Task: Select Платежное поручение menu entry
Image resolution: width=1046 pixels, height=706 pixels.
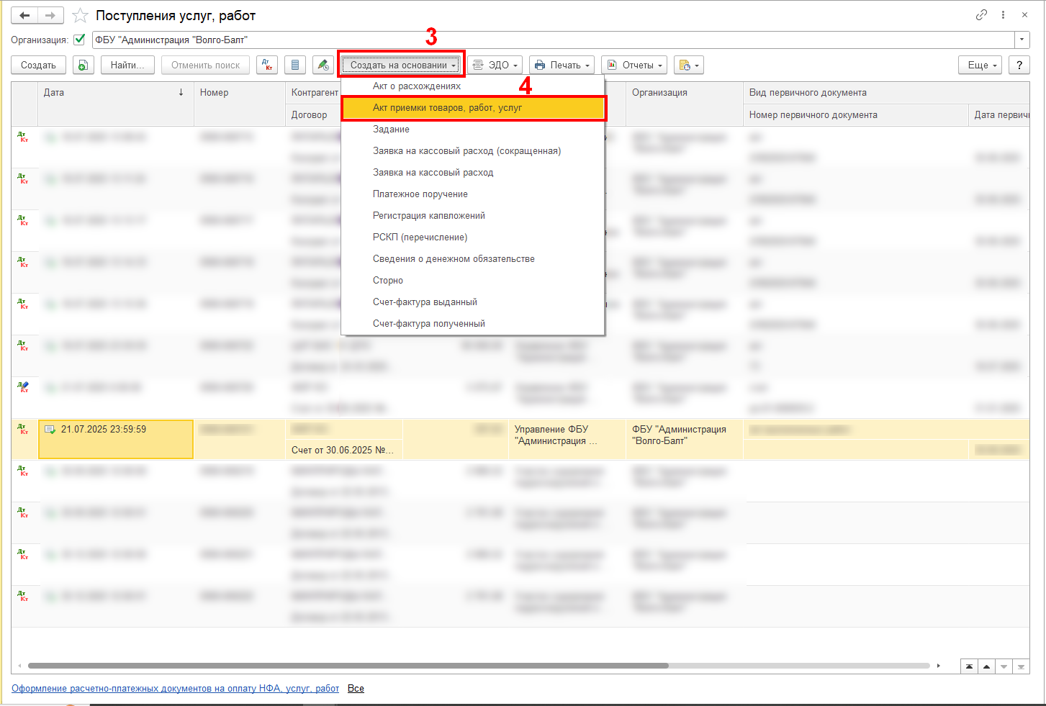Action: (x=420, y=194)
